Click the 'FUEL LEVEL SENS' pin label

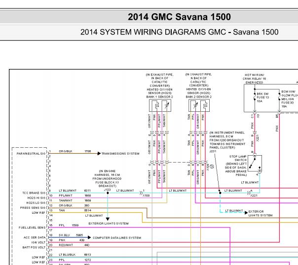click(32, 228)
